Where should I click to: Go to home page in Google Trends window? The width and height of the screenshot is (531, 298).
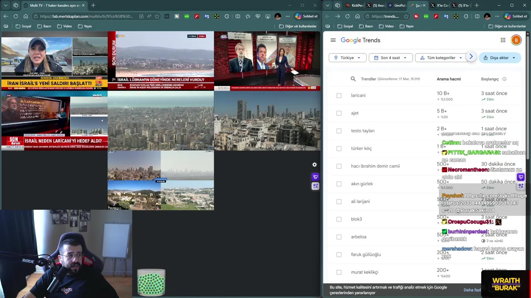point(357,16)
